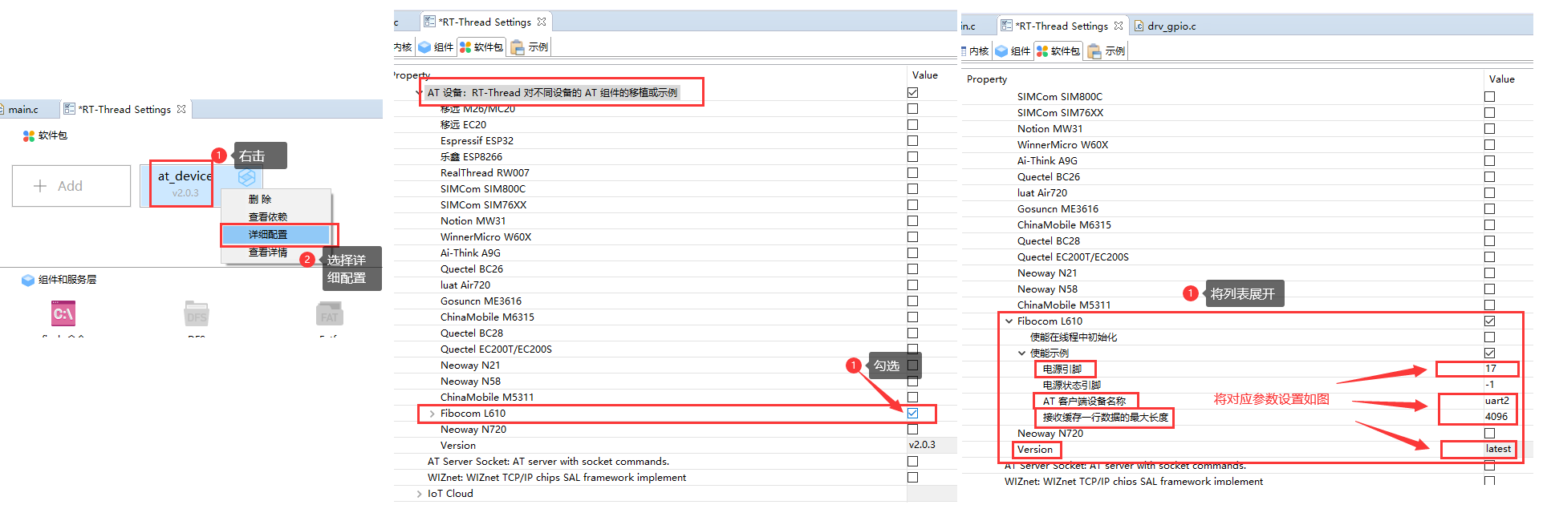Toggle the Fibocom L610 checkbox in the middle panel
This screenshot has width=1547, height=521.
click(x=912, y=414)
